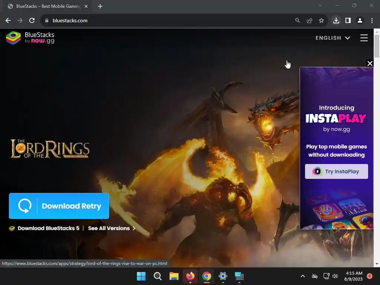Toggle the Chrome side panel

pyautogui.click(x=348, y=21)
